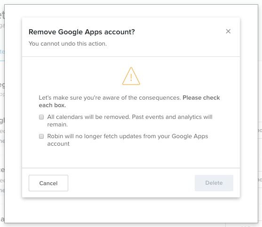
Task: Cancel removing the Google Apps account
Action: pyautogui.click(x=48, y=183)
